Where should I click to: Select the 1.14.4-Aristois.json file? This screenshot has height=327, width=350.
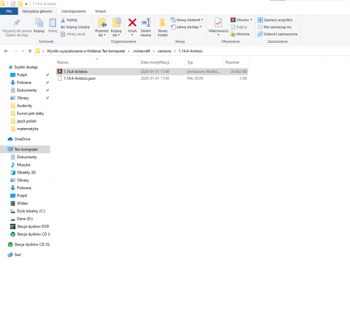click(x=79, y=78)
